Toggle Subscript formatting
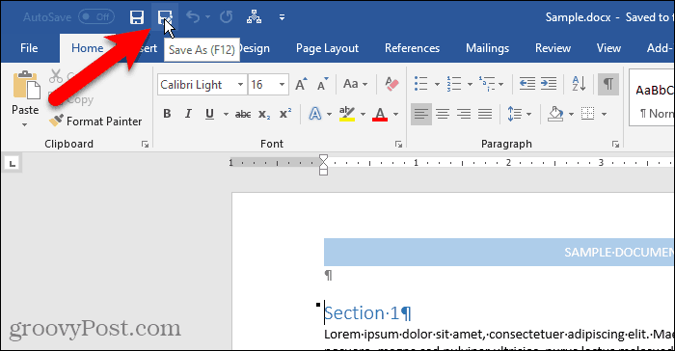 264,114
